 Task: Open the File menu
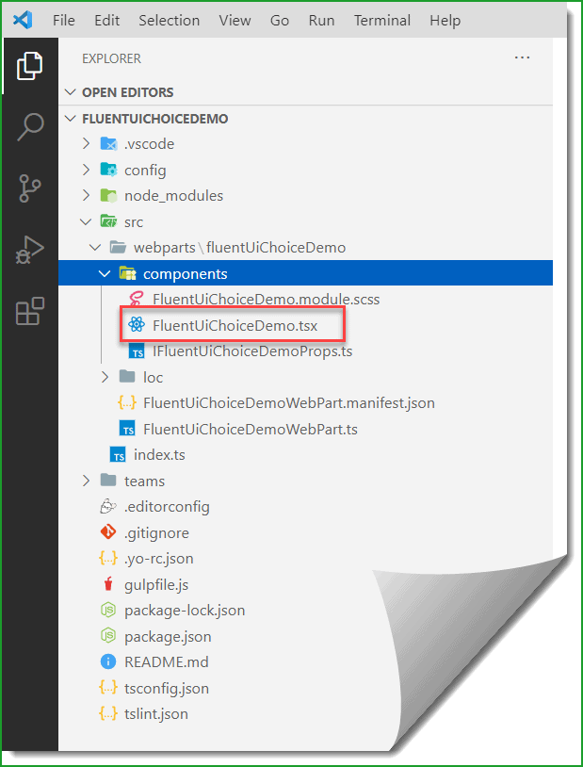[x=64, y=21]
